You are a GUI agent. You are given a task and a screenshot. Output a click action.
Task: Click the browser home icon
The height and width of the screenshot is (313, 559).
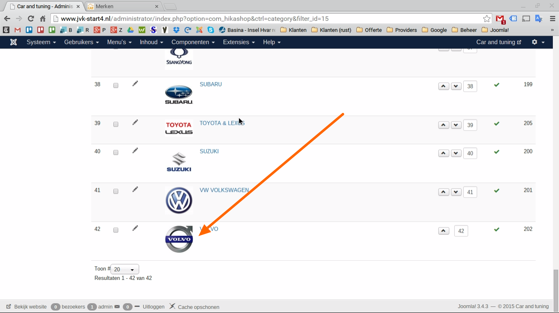pyautogui.click(x=43, y=19)
